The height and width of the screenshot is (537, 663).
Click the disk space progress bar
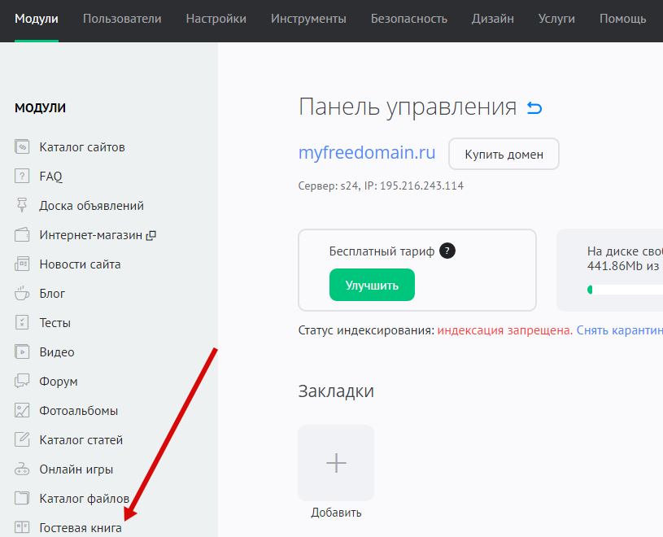tap(625, 290)
